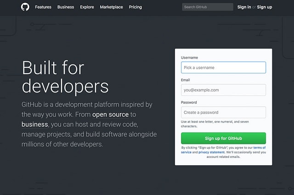Focus the Search GitHub field
Screen dimensions: 294x195
(x=208, y=7)
